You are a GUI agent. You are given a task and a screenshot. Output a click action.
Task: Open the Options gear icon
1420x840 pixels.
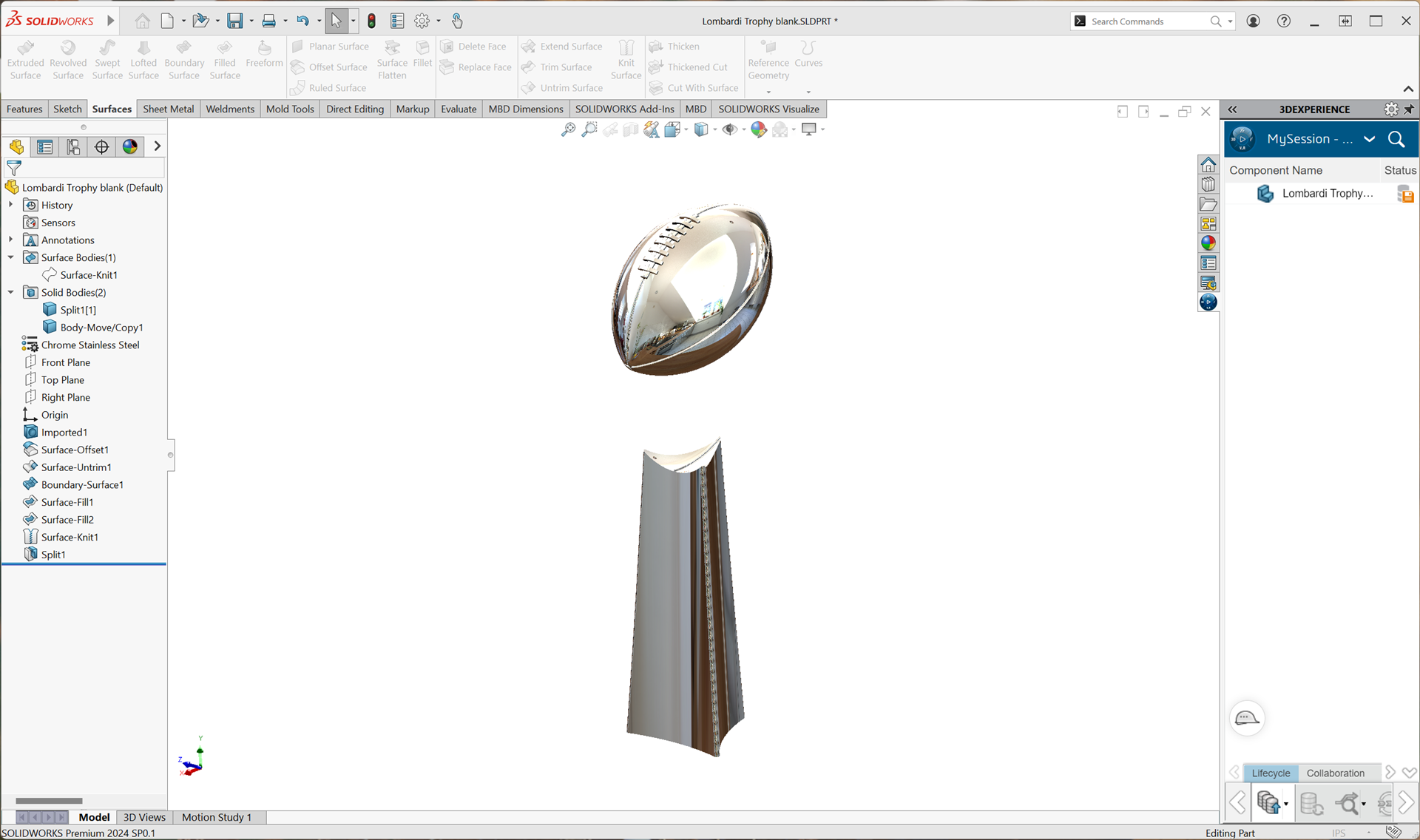(x=422, y=21)
